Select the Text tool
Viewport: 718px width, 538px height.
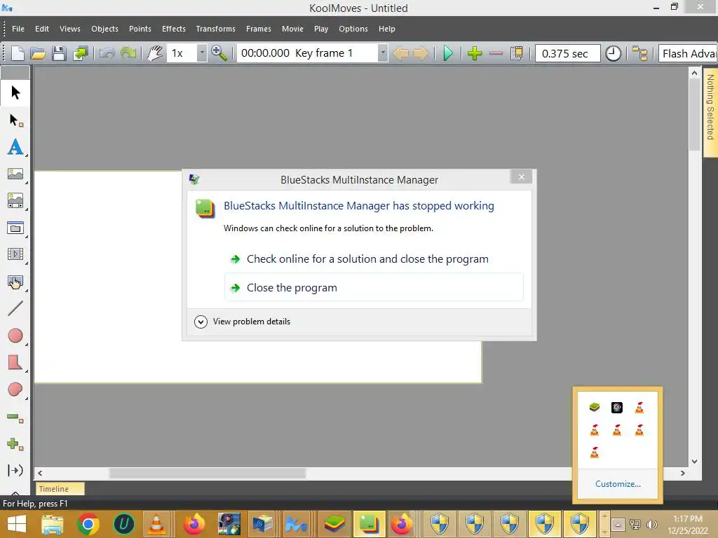coord(15,147)
